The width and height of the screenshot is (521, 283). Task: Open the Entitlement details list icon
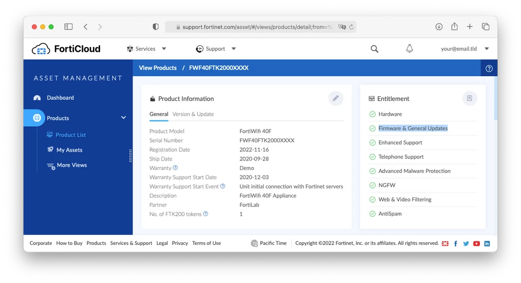(x=469, y=99)
